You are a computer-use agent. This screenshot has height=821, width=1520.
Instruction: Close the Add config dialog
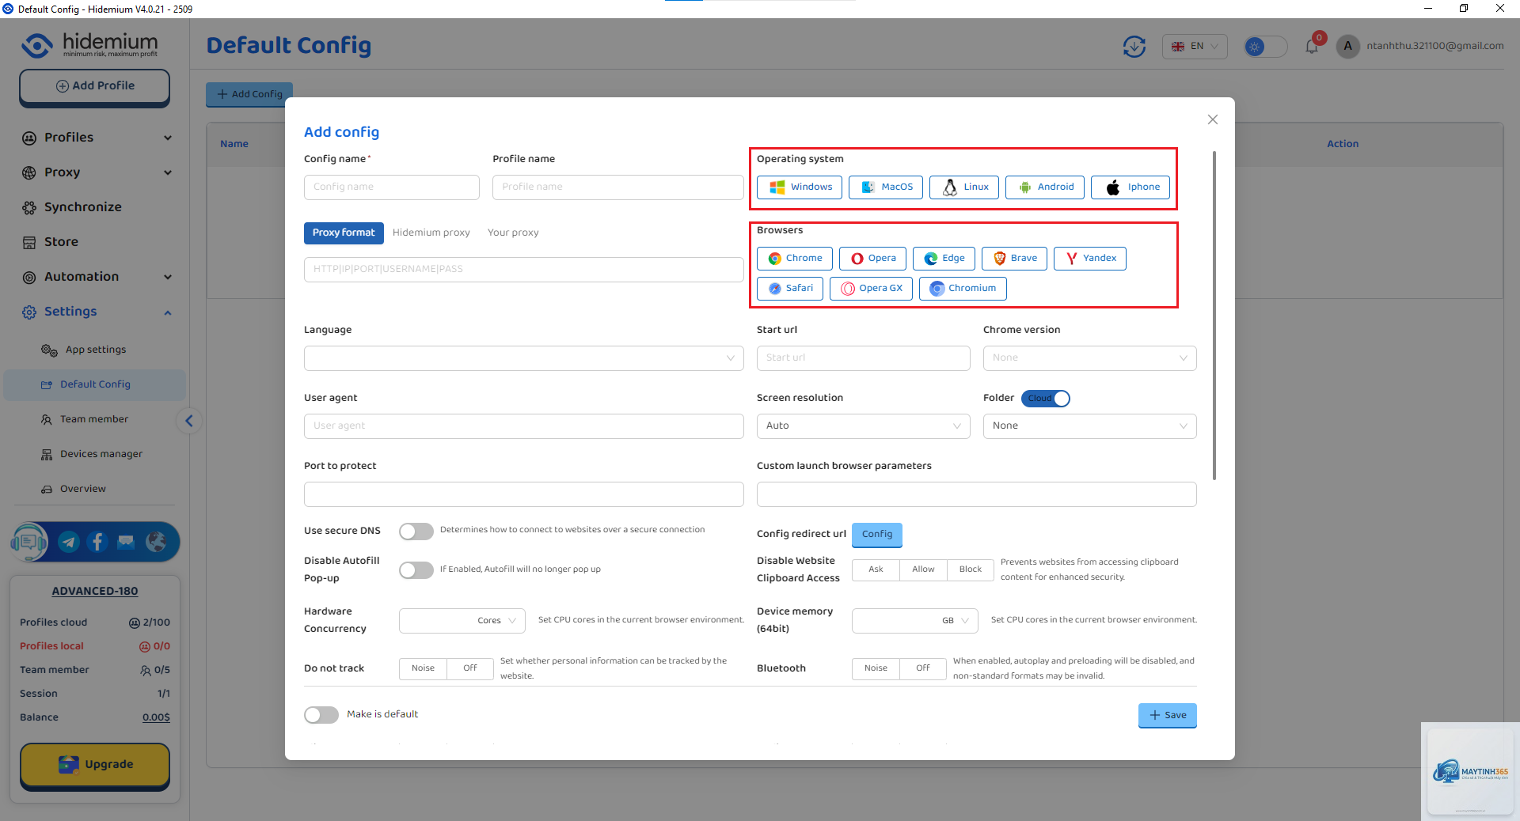(1213, 119)
